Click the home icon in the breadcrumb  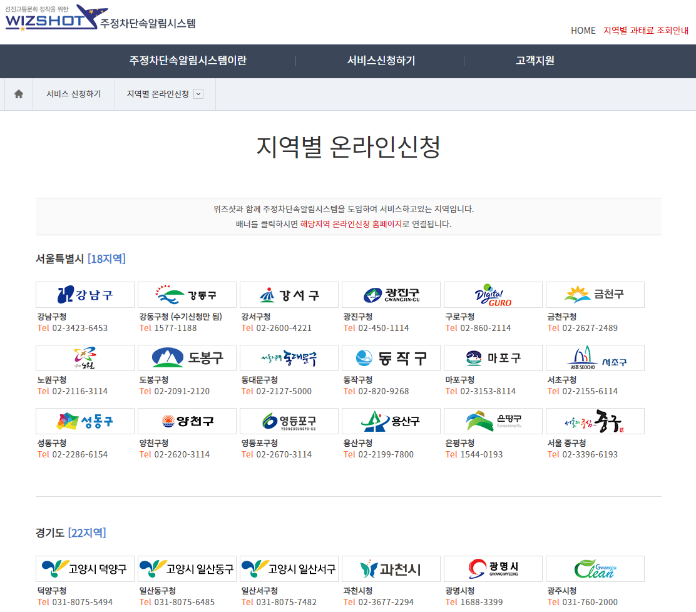tap(18, 94)
